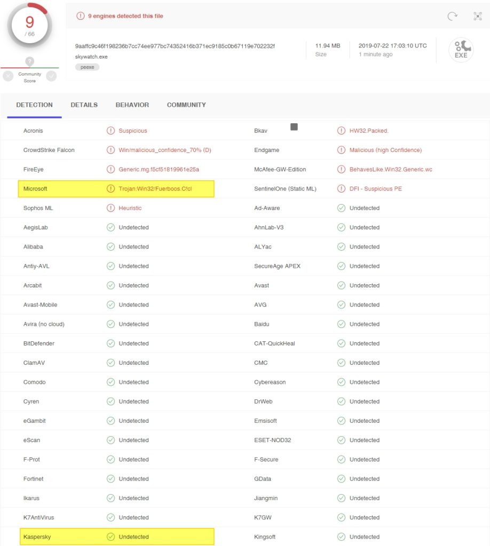Viewport: 490px width, 546px height.
Task: Select the SHA-256 file hash text
Action: (x=175, y=46)
